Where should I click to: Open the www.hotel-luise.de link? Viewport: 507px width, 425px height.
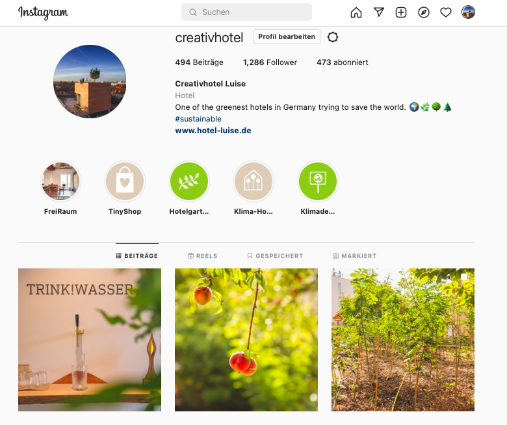213,131
